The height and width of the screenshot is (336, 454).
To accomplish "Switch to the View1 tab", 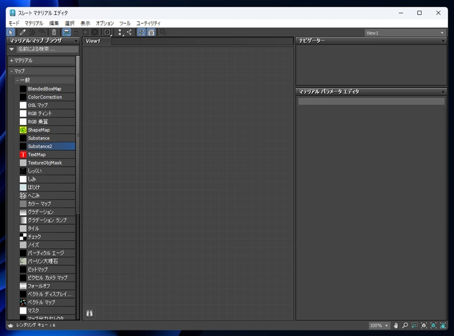I will point(96,41).
